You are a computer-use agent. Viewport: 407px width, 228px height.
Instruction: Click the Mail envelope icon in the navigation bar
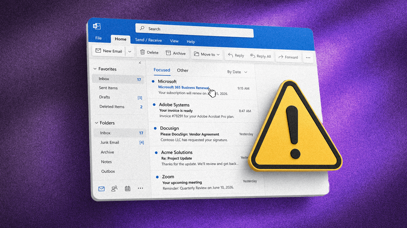tap(101, 189)
